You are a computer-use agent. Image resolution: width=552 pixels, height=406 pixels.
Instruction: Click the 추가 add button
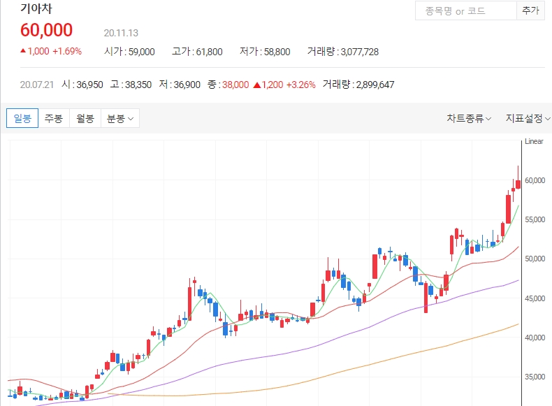[530, 11]
